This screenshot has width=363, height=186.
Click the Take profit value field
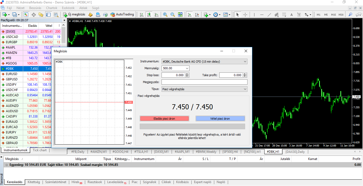tap(231, 75)
